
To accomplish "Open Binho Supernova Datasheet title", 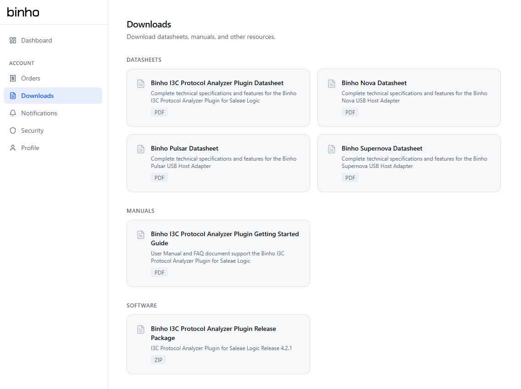I will pyautogui.click(x=382, y=148).
